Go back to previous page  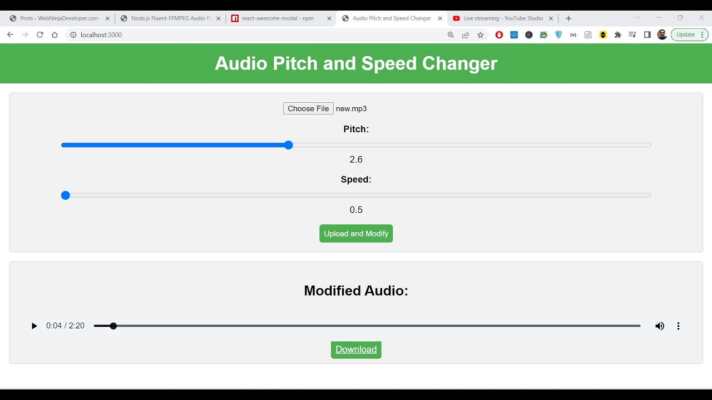click(x=10, y=35)
